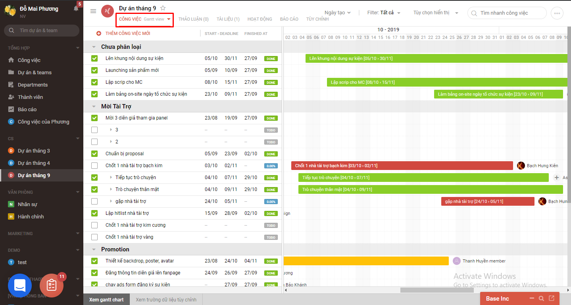The height and width of the screenshot is (305, 571).
Task: Uncheck Chuẩn bị proposal task
Action: [x=94, y=154]
